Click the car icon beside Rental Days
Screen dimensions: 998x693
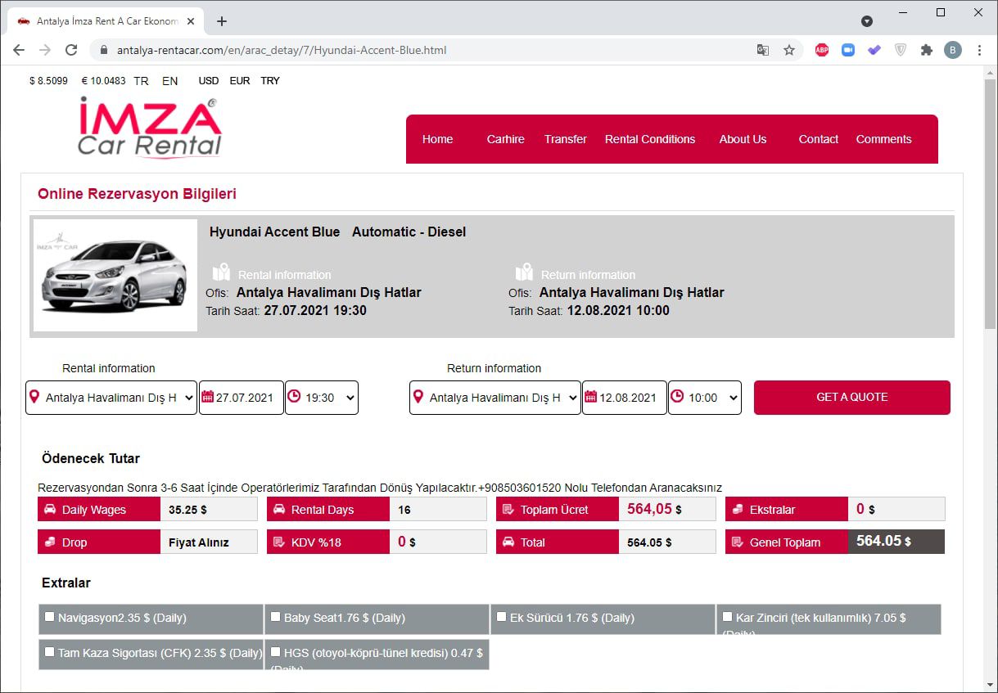pyautogui.click(x=278, y=509)
